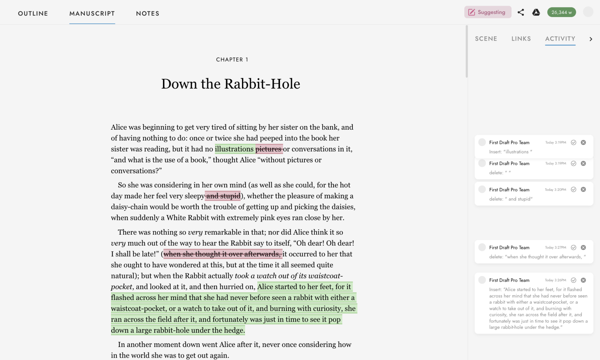
Task: Accept the 'Insert: illustrations' suggestion
Action: tap(574, 142)
